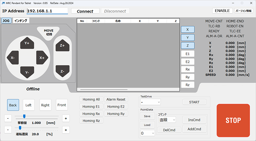Image resolution: width=256 pixels, height=141 pixels.
Task: Toggle the X axis selection button
Action: (187, 29)
